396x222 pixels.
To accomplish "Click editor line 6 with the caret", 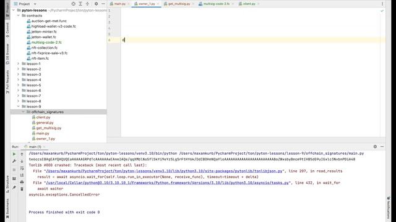I will pyautogui.click(x=253, y=40).
